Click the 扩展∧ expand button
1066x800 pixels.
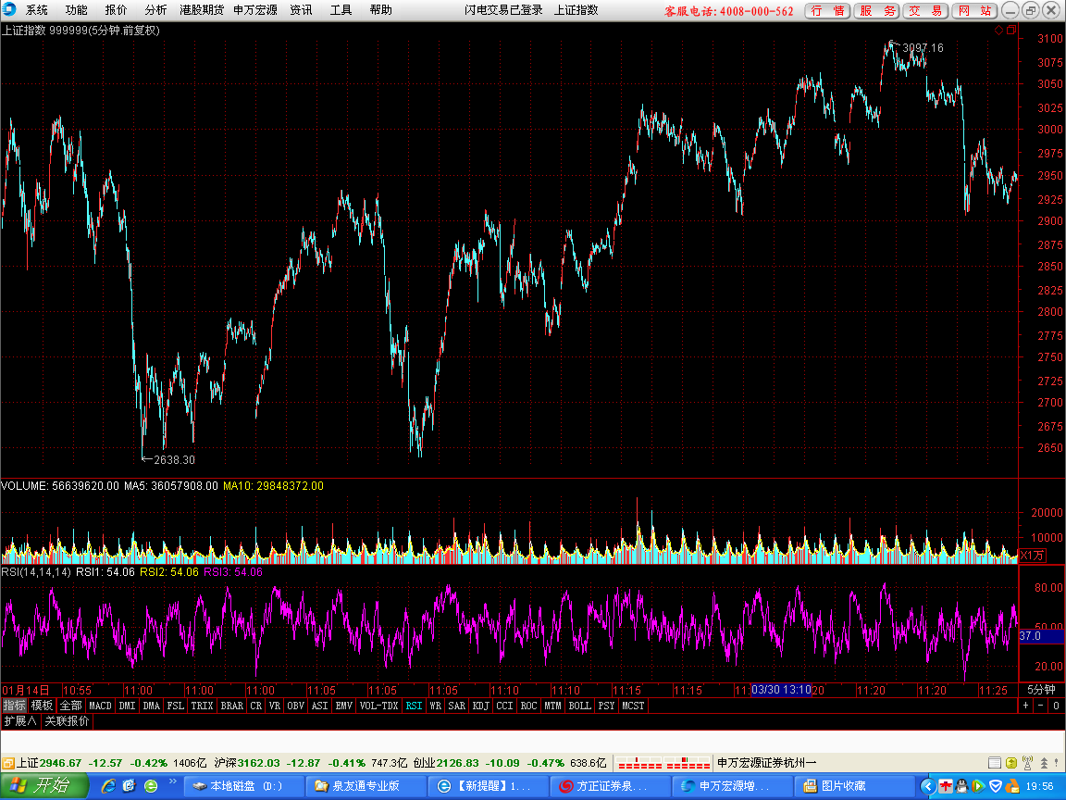pos(20,721)
